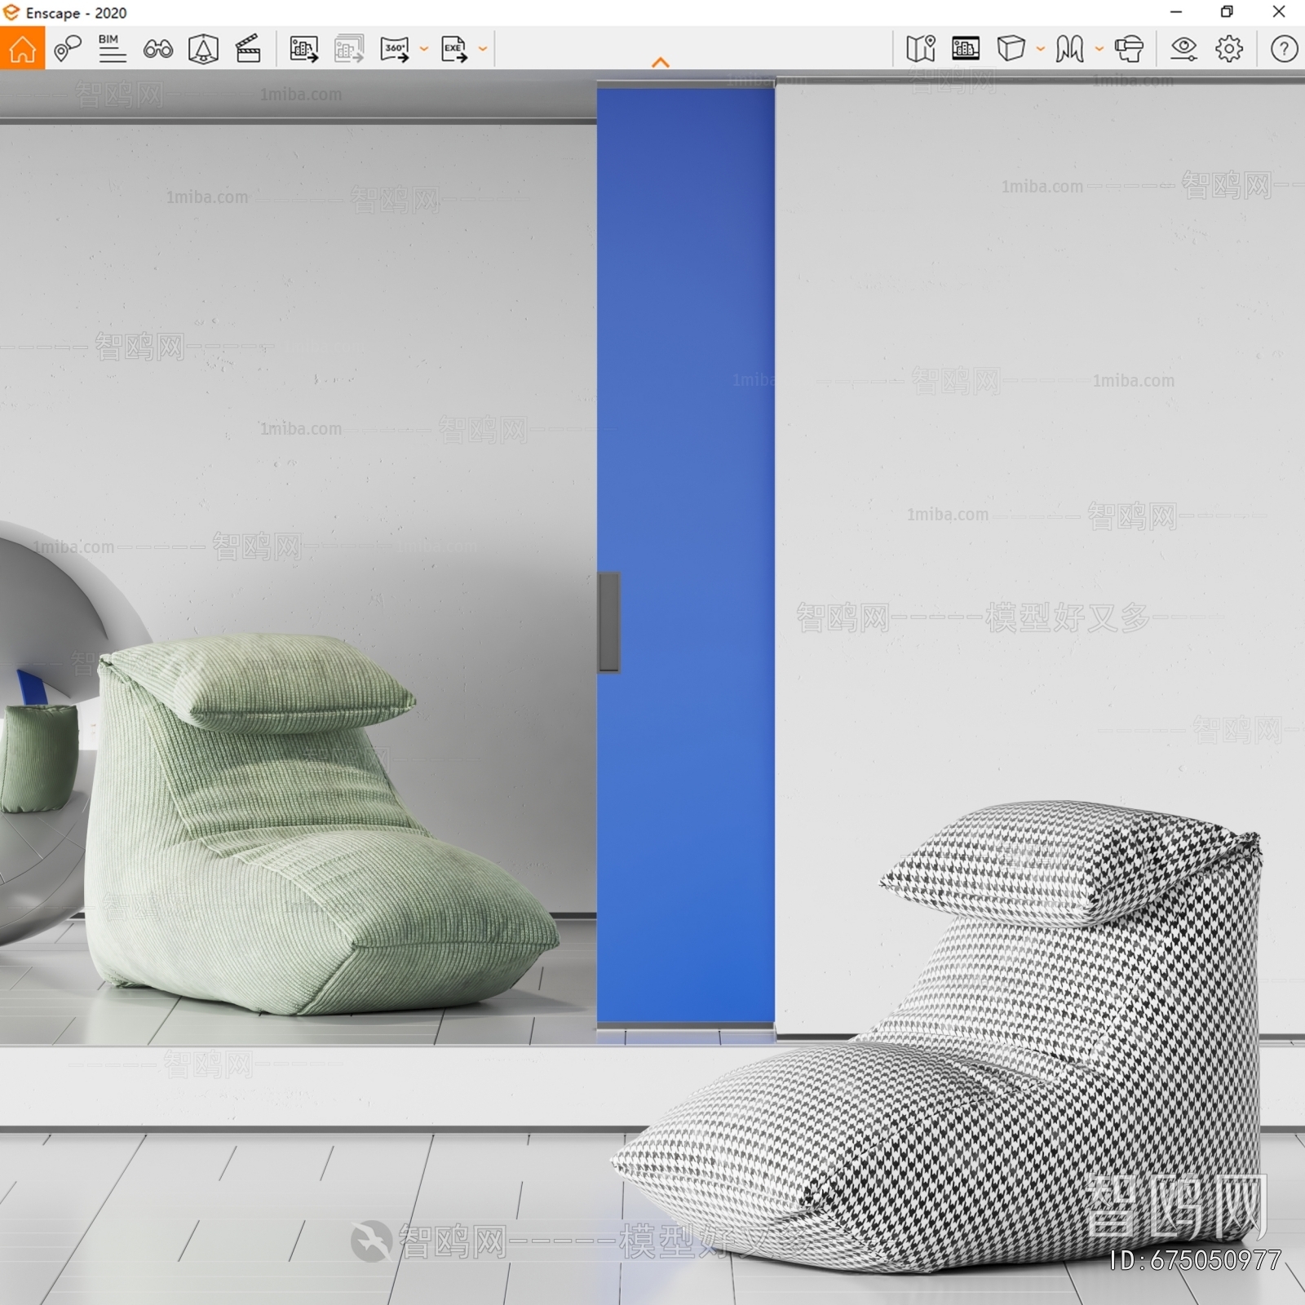This screenshot has height=1305, width=1305.
Task: Click the blue sliding door panel
Action: pos(685,555)
